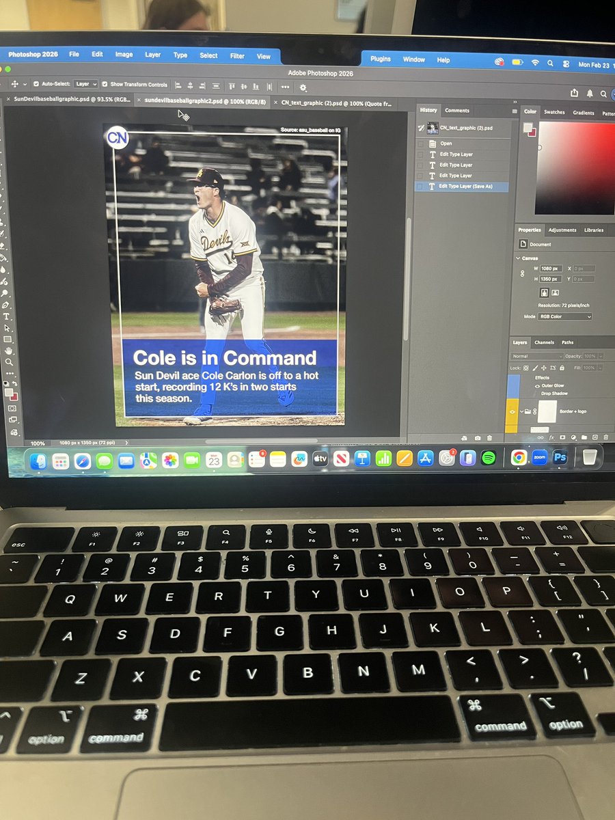Open the History panel menu icon

[x=515, y=111]
